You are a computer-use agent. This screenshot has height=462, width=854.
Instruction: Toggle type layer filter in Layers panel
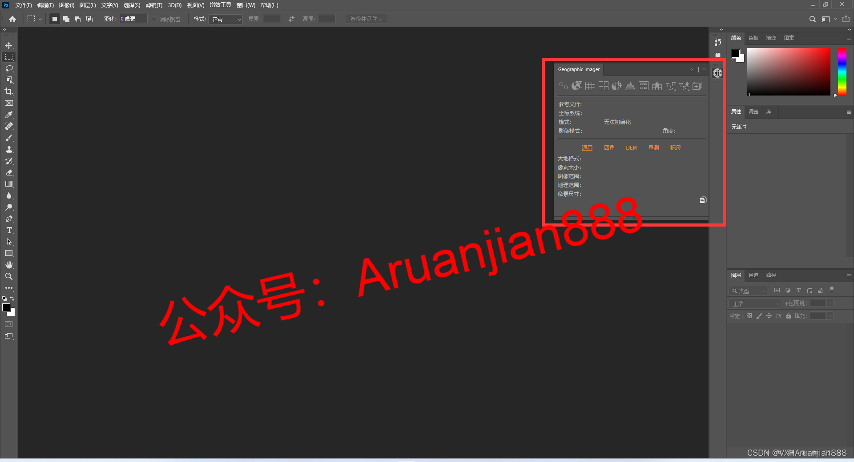coord(798,291)
